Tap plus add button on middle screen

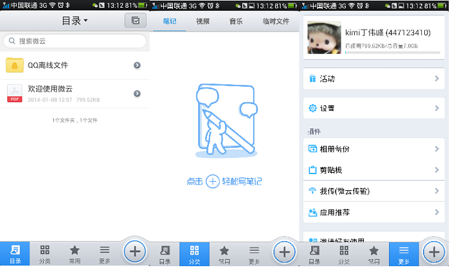pyautogui.click(x=284, y=252)
